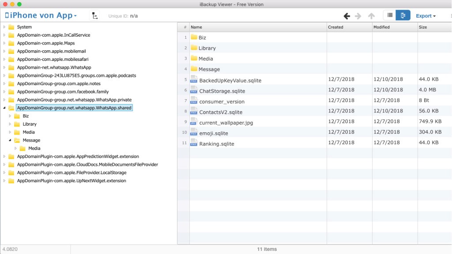The image size is (452, 254).
Task: Expand Media folder under Message
Action: [x=16, y=148]
